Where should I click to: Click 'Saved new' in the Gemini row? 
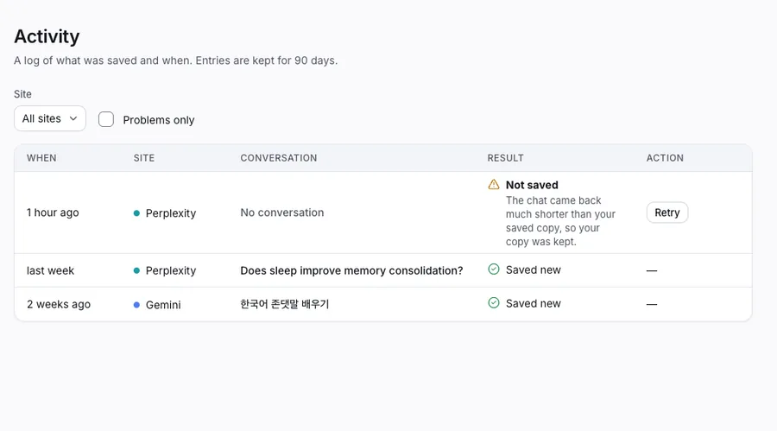(534, 303)
